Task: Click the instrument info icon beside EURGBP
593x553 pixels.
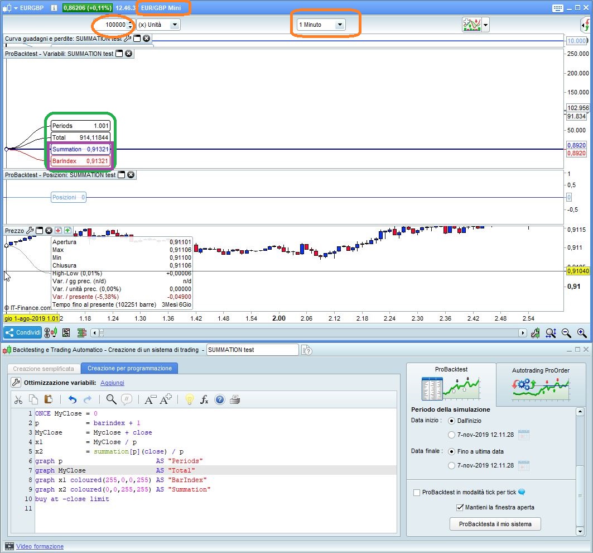Action: click(x=54, y=8)
